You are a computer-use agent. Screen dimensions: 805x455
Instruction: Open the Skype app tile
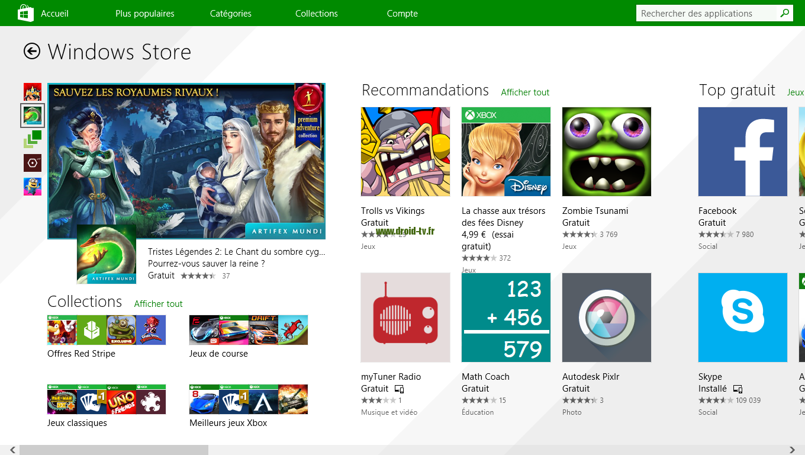tap(743, 318)
